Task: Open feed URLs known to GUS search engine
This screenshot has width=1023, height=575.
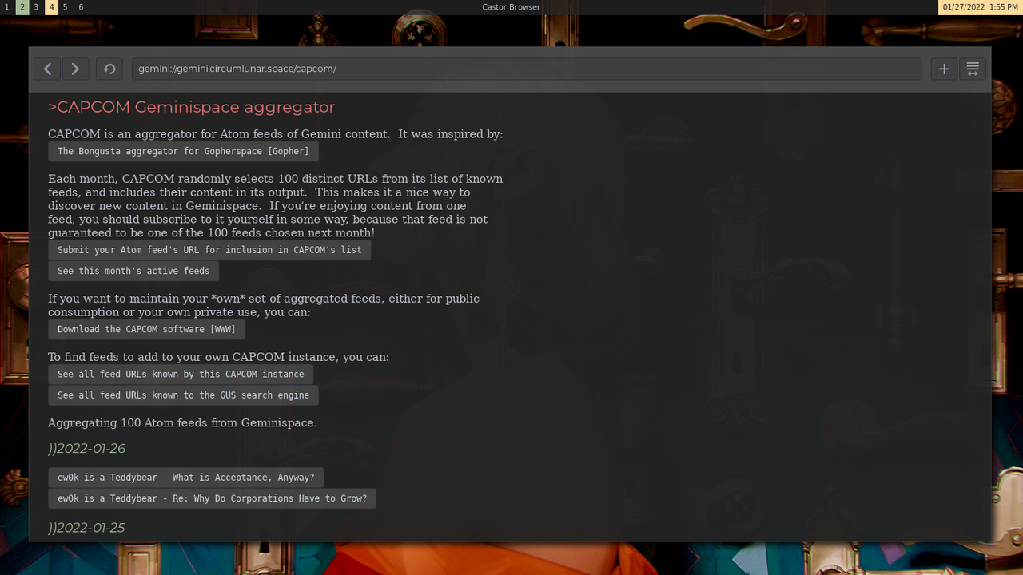Action: coord(183,395)
